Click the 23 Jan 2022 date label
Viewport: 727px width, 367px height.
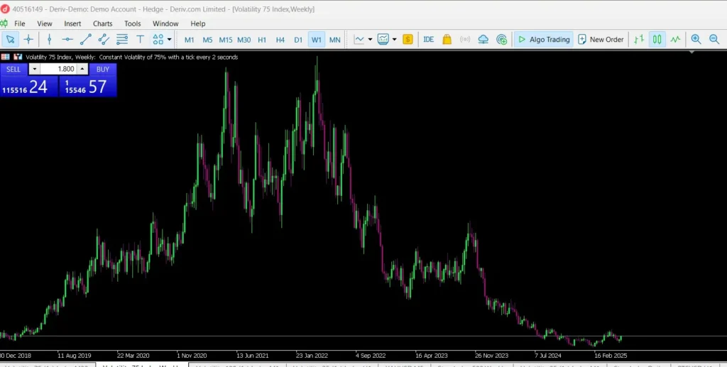click(x=312, y=356)
